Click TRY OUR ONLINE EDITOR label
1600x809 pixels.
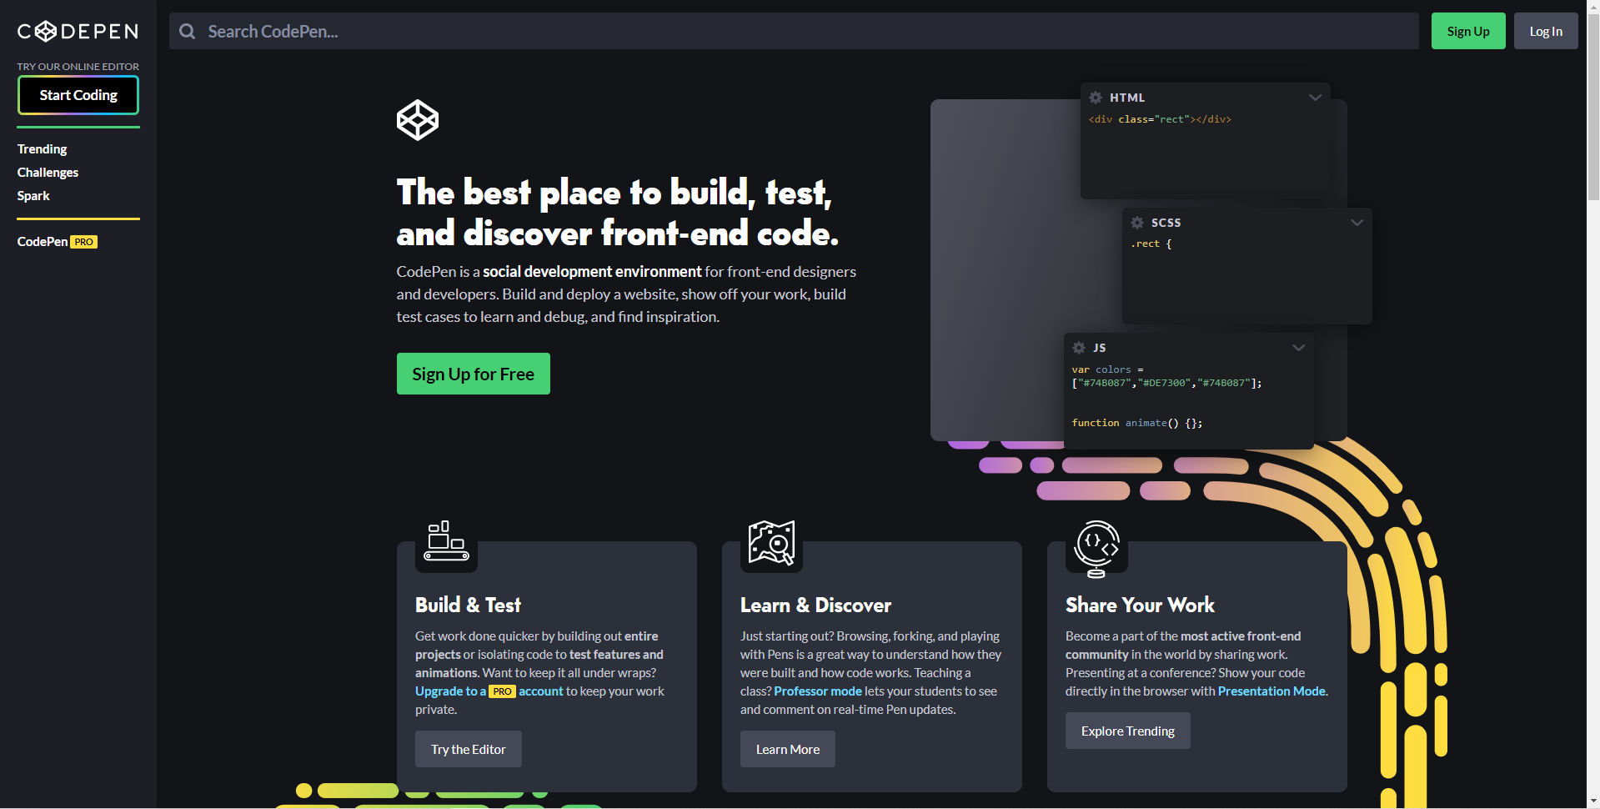click(78, 67)
